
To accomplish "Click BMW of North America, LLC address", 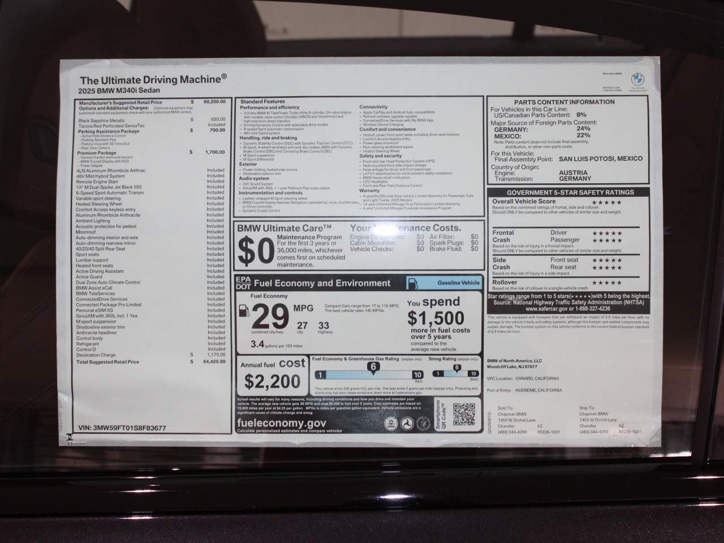I will 514,364.
